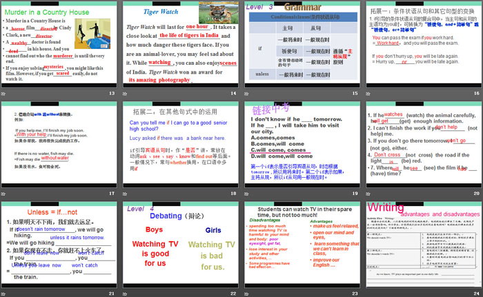Click the animation star icon under slide 16
This screenshot has width=483, height=297.
(x=368, y=94)
